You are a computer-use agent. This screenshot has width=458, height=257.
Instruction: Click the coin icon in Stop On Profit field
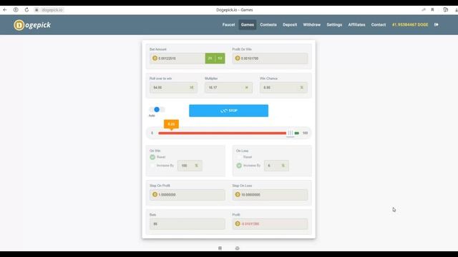click(155, 194)
